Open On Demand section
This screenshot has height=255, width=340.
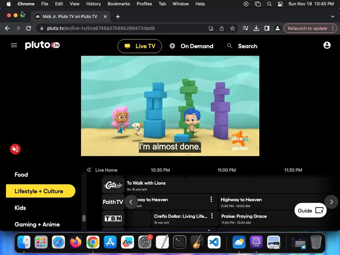tap(192, 46)
